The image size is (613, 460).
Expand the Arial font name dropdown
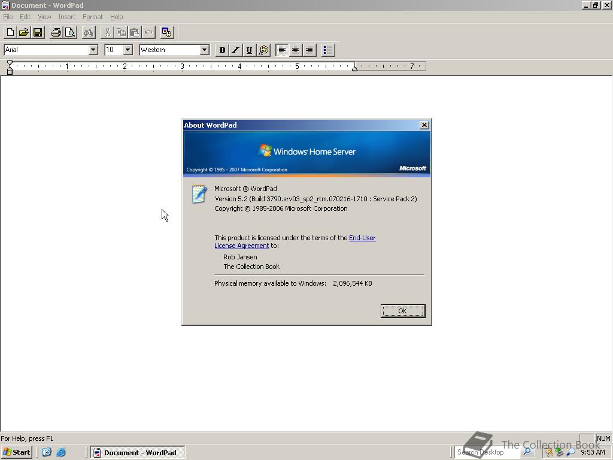(x=93, y=50)
